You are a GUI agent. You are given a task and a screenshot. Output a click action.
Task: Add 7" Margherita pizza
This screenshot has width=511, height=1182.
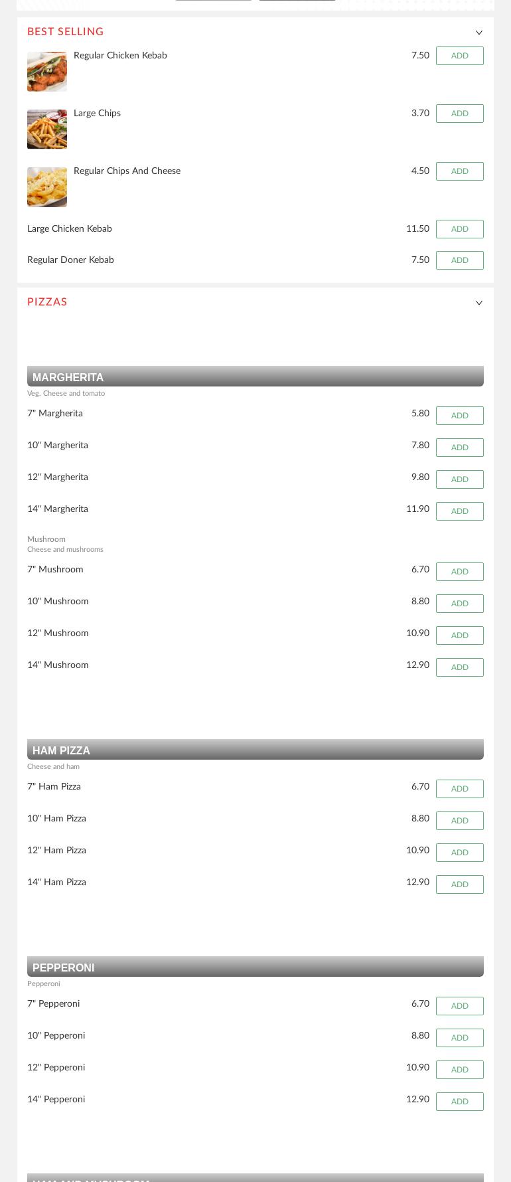click(460, 416)
